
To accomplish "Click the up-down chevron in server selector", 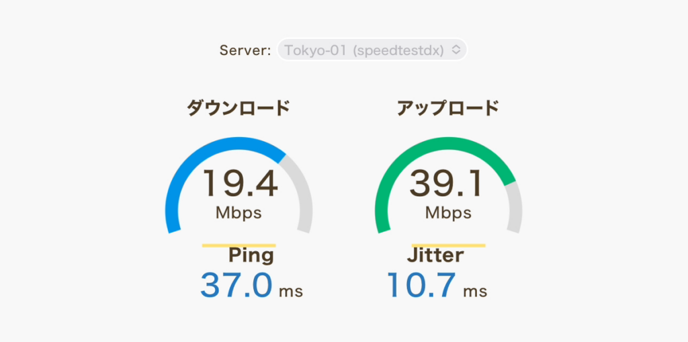I will pos(456,50).
